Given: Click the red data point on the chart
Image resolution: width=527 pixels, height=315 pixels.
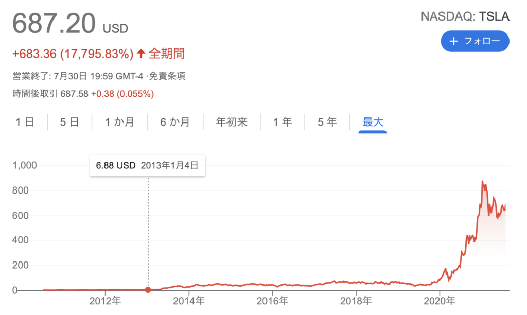Looking at the screenshot, I should pos(148,289).
